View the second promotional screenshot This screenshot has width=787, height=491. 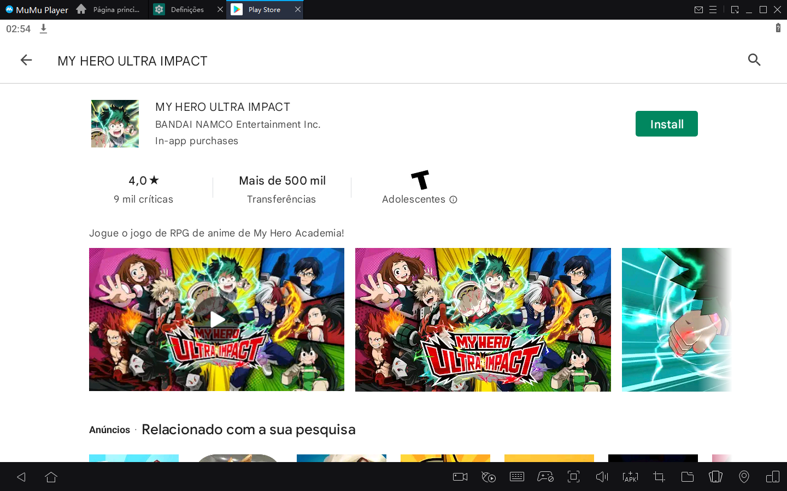(x=483, y=320)
